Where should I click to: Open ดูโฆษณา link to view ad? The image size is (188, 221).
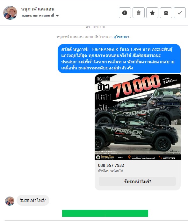121,37
